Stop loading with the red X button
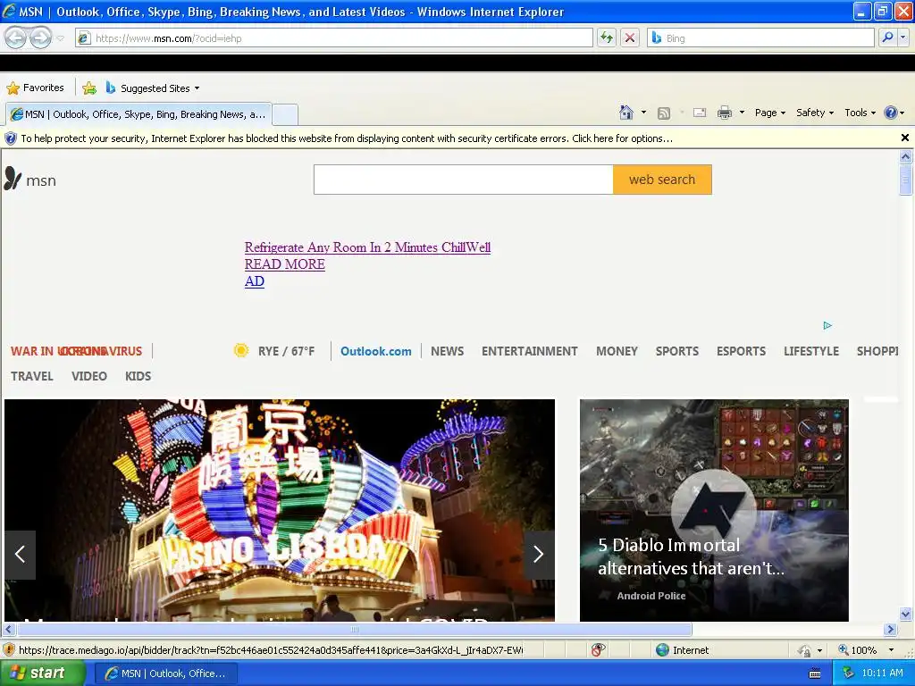 pyautogui.click(x=630, y=38)
